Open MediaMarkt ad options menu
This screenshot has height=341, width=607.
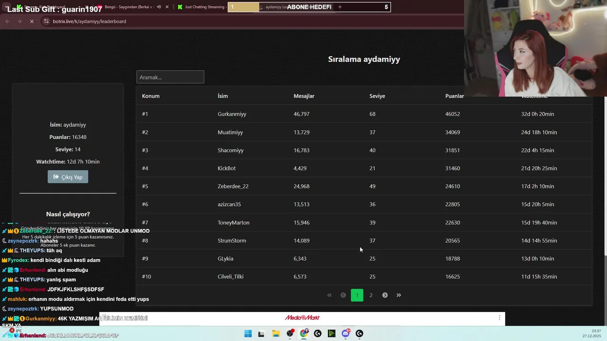pos(499,318)
